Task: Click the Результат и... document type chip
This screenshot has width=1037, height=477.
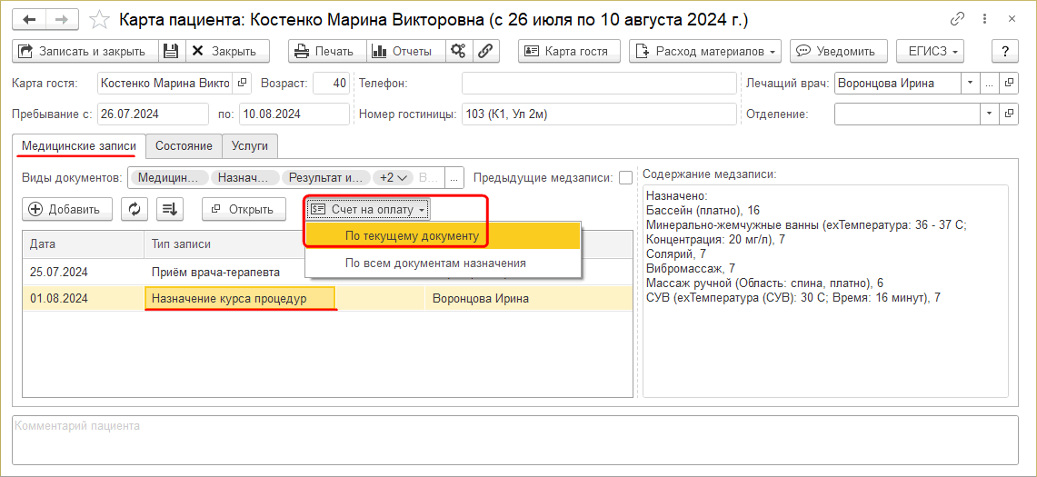Action: point(326,177)
